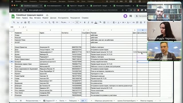Switch to the храмы Екатеринбурга sheet tab

pos(126,101)
